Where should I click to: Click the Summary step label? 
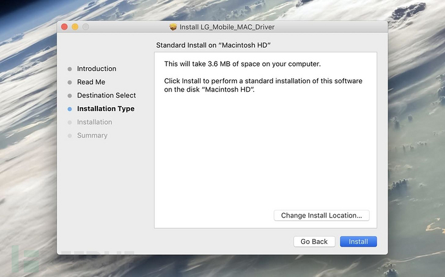pyautogui.click(x=92, y=136)
